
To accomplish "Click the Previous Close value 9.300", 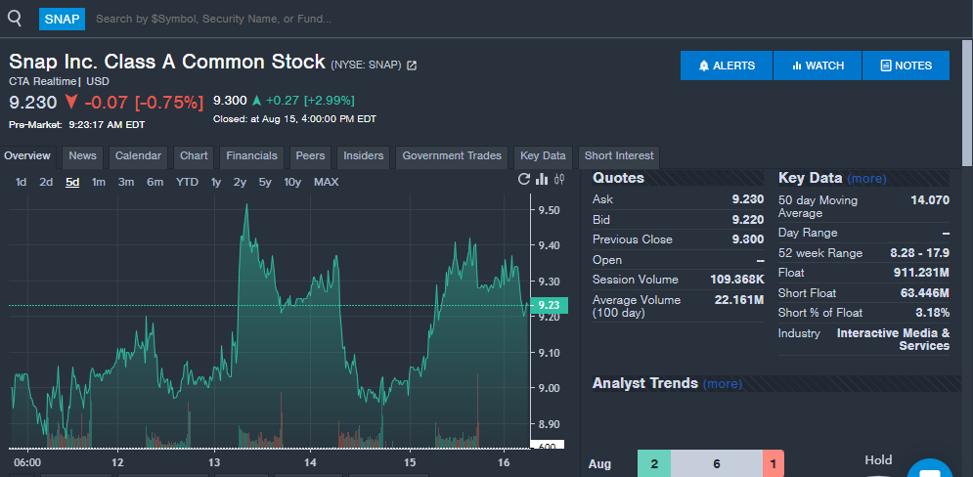I will 748,239.
